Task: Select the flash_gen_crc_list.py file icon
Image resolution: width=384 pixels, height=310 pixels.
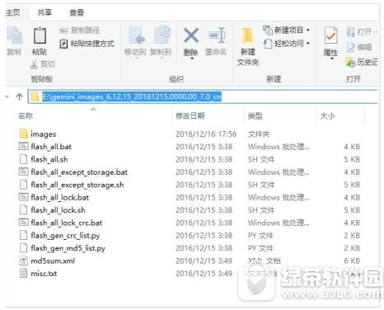Action: (24, 235)
